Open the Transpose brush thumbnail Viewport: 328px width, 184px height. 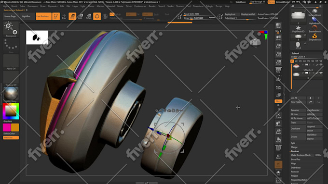[11, 29]
